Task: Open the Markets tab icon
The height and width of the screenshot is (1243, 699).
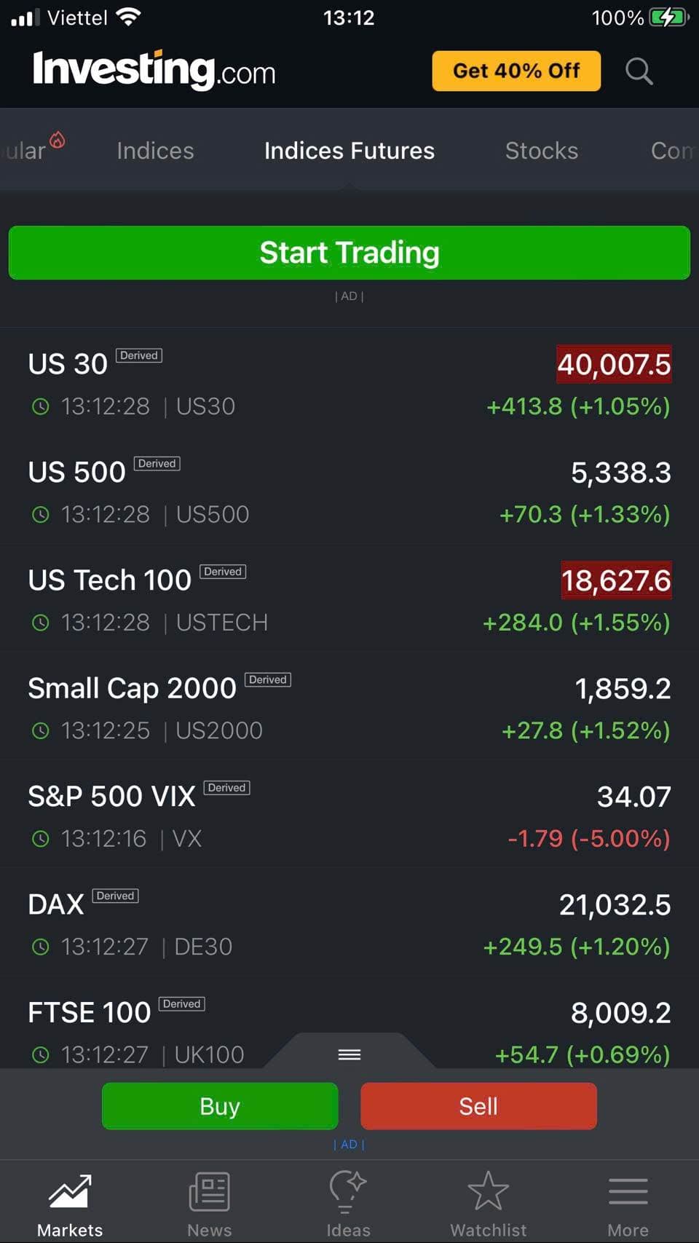Action: coord(70,1192)
